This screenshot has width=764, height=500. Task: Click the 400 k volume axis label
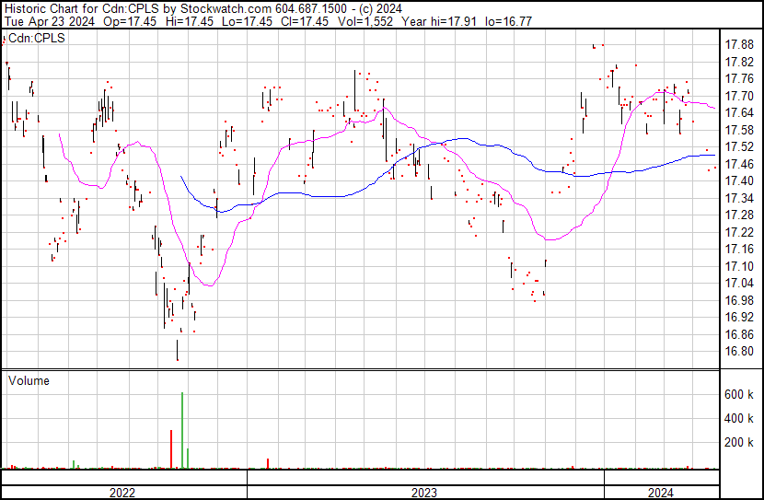coord(739,418)
